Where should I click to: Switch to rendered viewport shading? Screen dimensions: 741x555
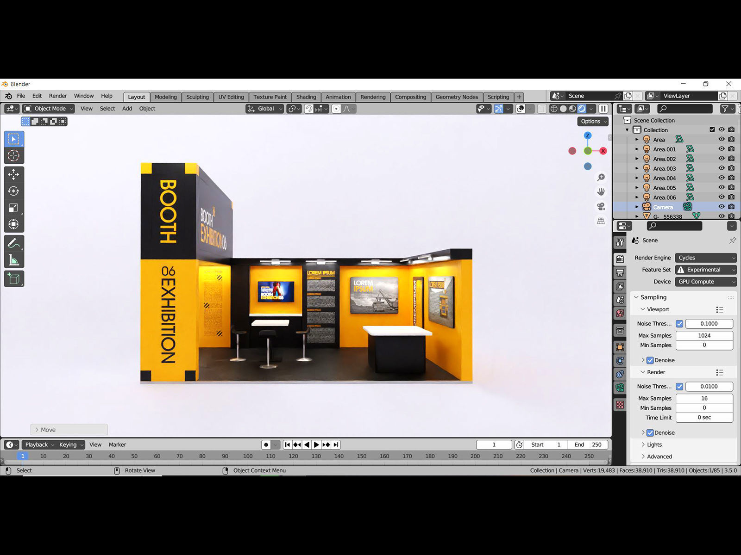[x=582, y=109]
